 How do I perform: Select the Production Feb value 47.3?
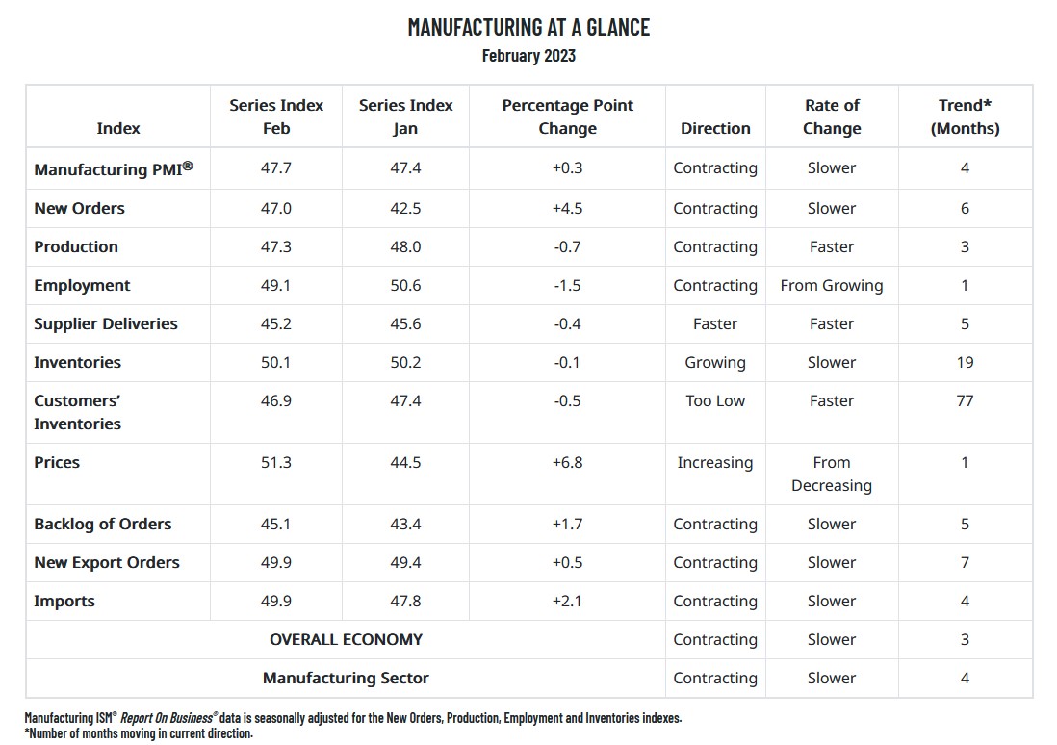[275, 246]
